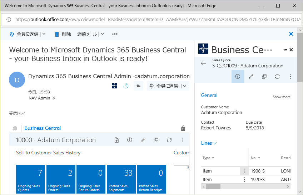The height and width of the screenshot is (195, 303).
Task: Click the edit pencil icon in Adatum card
Action: click(x=143, y=140)
